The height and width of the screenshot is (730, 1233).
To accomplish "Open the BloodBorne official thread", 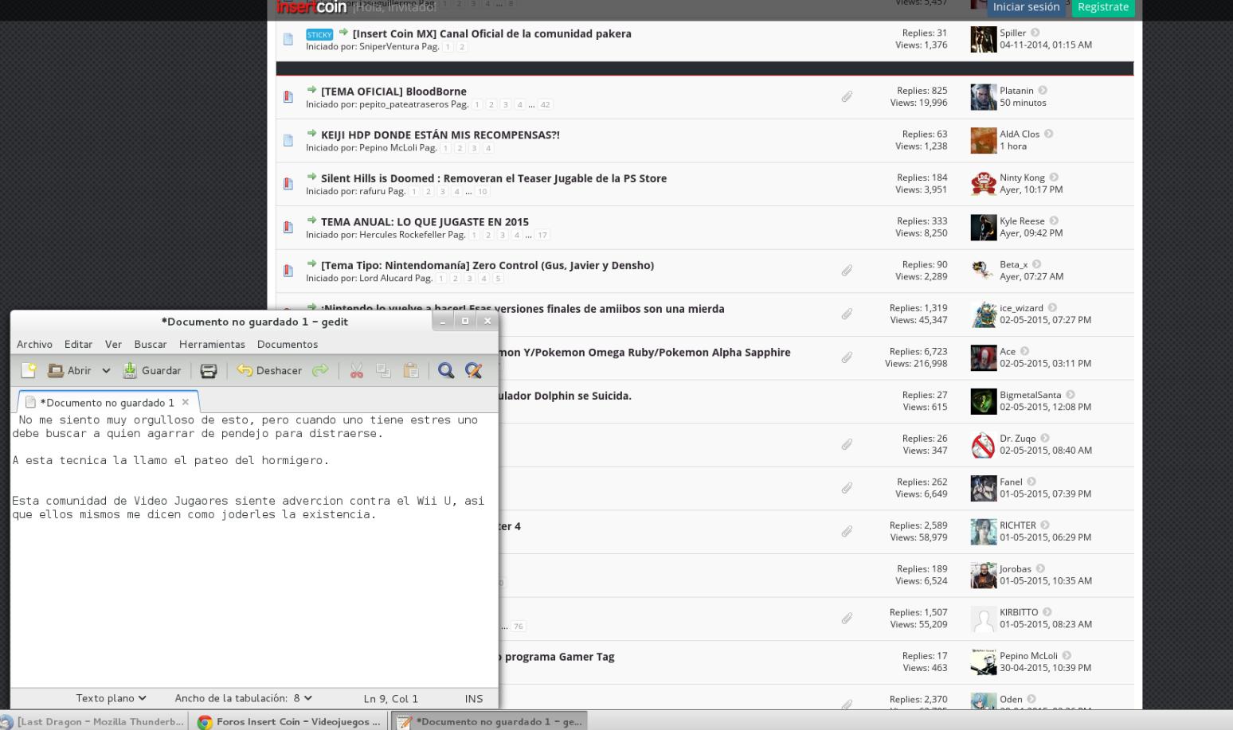I will click(393, 92).
